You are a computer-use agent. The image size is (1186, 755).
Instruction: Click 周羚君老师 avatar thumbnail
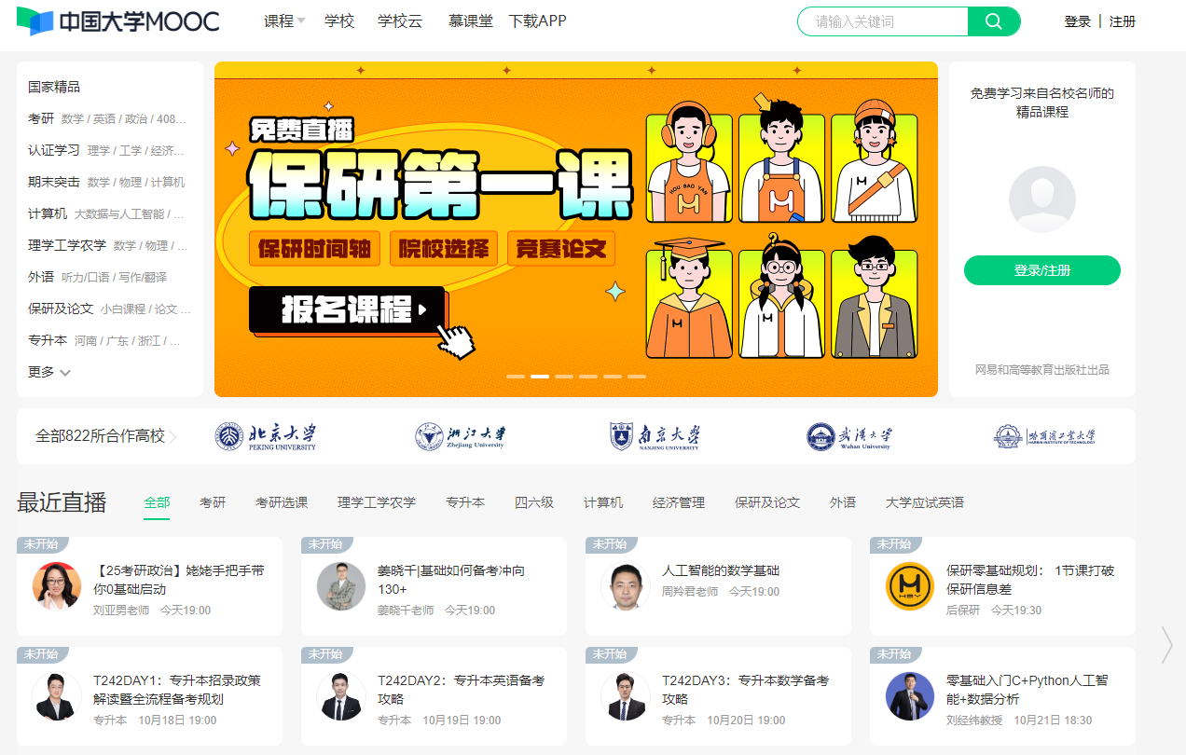point(626,586)
